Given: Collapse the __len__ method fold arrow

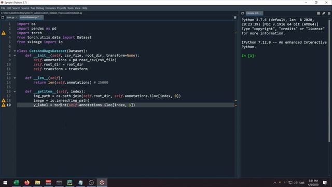Looking at the screenshot, I should point(15,78).
